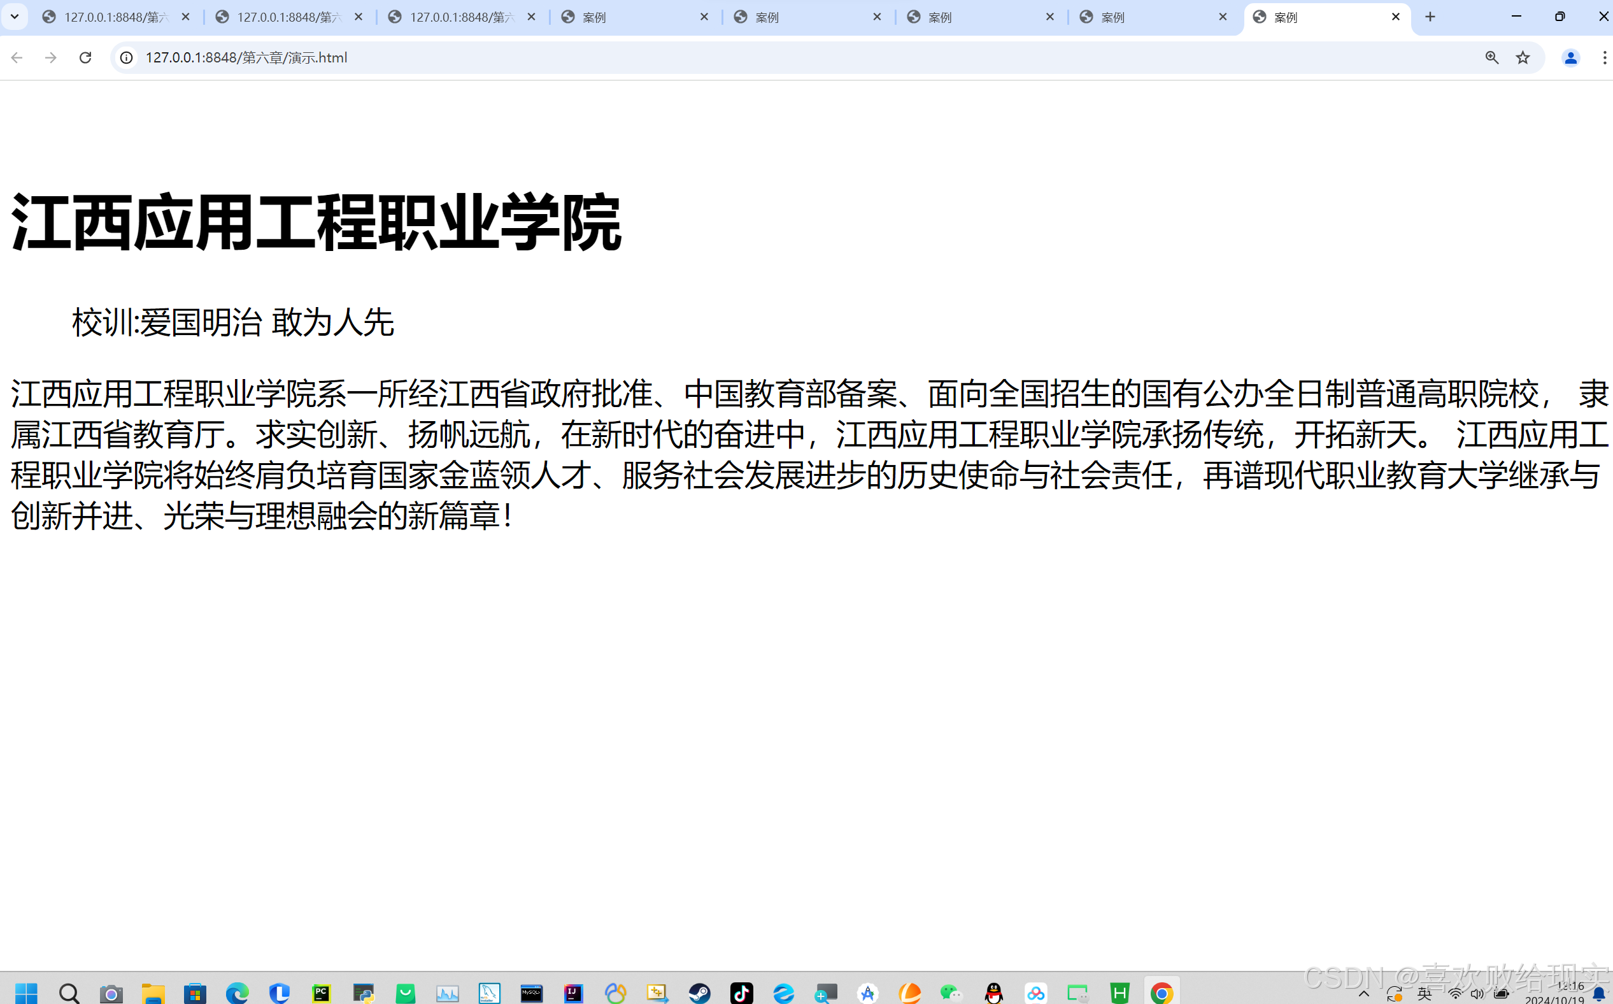Go back to previous page
This screenshot has width=1613, height=1004.
click(x=17, y=58)
